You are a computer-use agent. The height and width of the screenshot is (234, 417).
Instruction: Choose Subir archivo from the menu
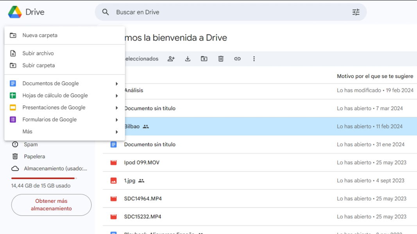click(64, 53)
